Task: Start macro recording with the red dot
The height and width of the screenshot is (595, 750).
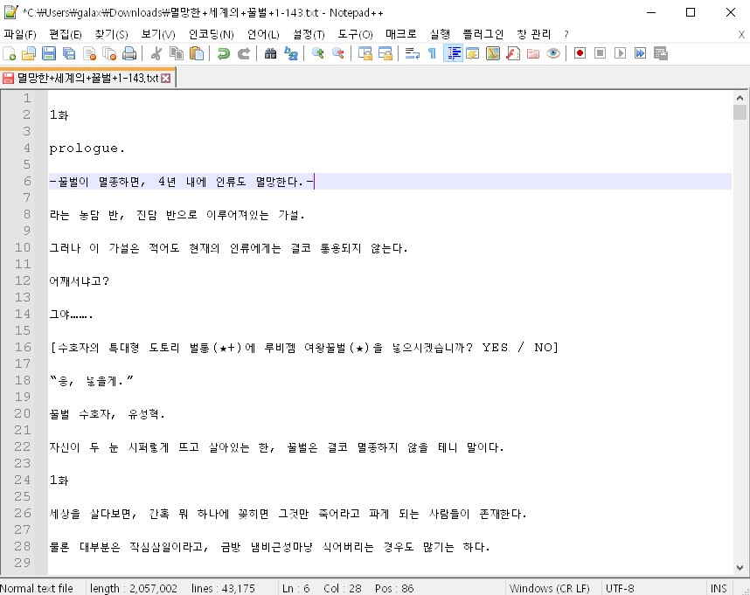Action: point(580,53)
